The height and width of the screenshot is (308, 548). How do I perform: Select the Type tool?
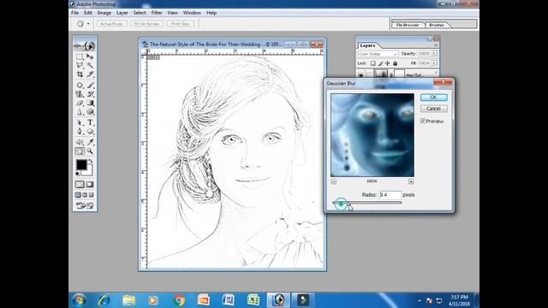coord(90,122)
